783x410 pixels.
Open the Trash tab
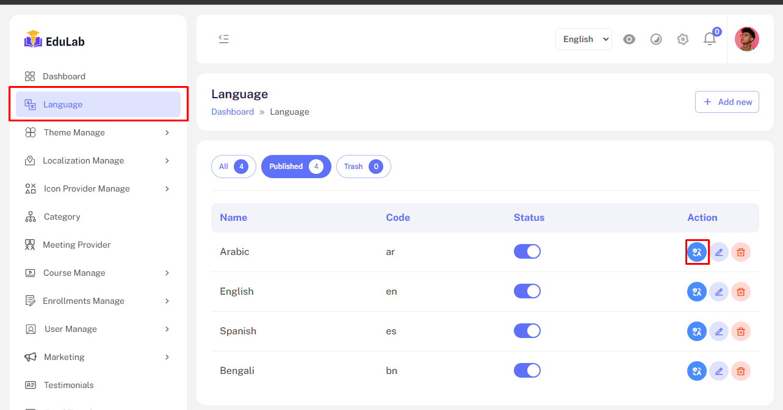pyautogui.click(x=363, y=167)
